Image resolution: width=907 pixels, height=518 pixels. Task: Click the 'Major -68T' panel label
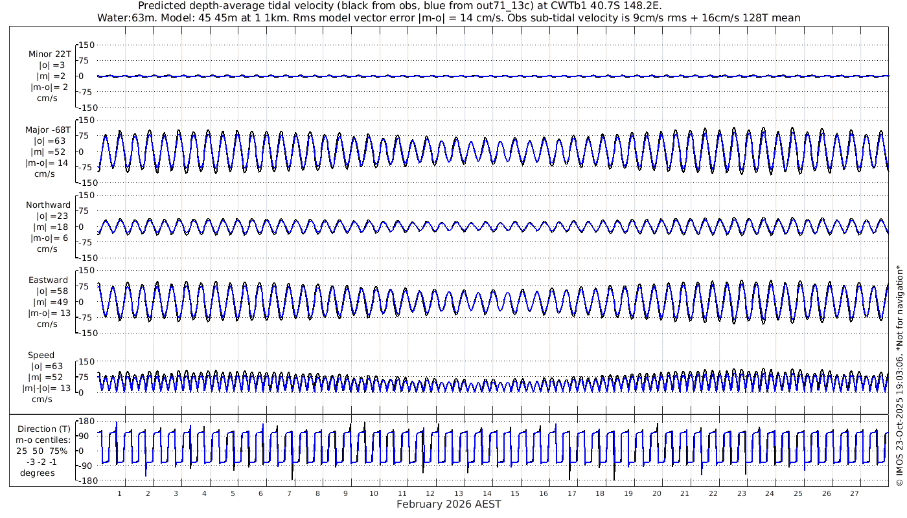tap(49, 130)
